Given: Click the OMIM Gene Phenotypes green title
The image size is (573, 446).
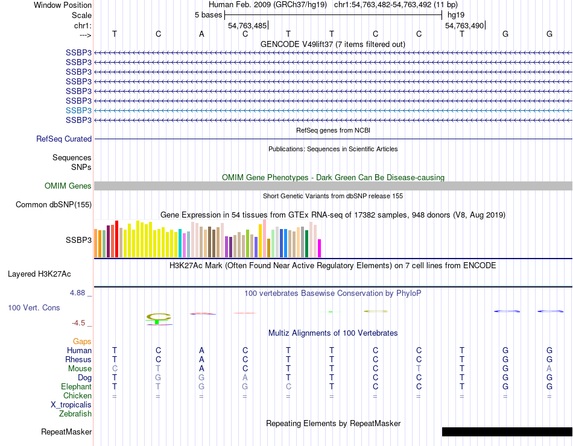Looking at the screenshot, I should click(x=334, y=178).
